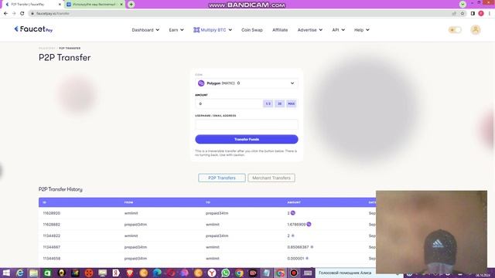The width and height of the screenshot is (495, 278).
Task: Go to the Affiliate page
Action: [x=280, y=30]
